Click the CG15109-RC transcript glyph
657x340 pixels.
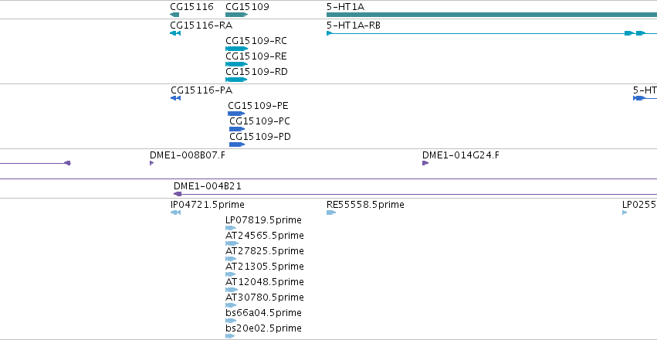237,49
